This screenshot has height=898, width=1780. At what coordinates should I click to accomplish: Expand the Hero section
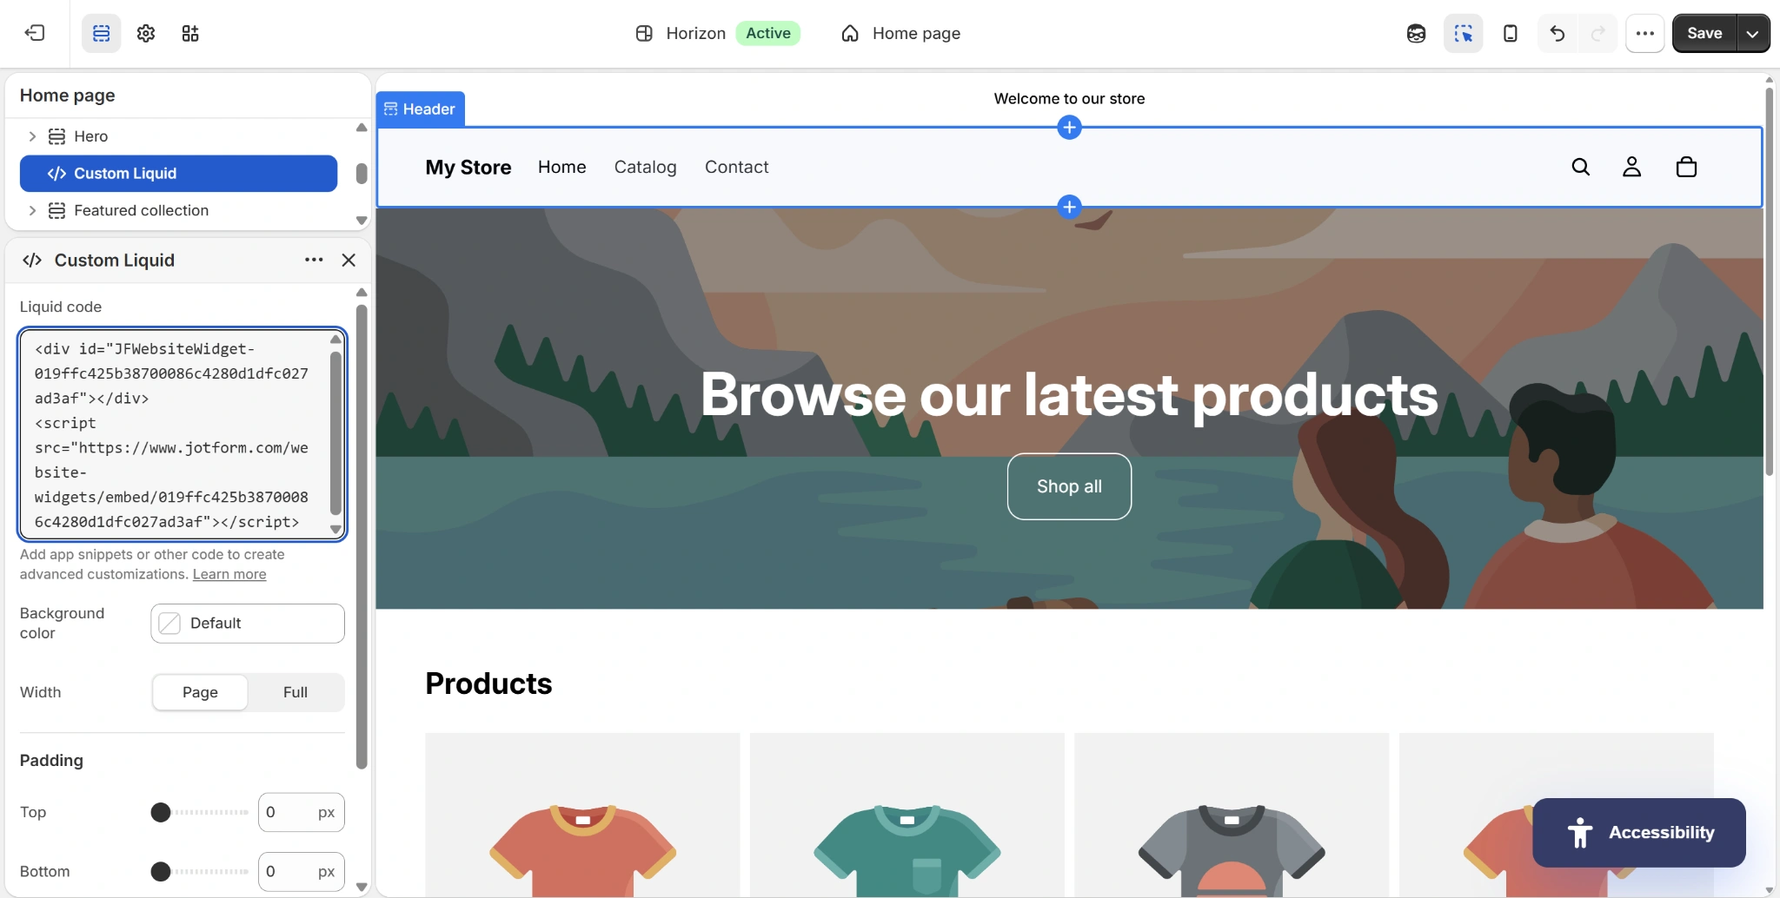tap(32, 136)
